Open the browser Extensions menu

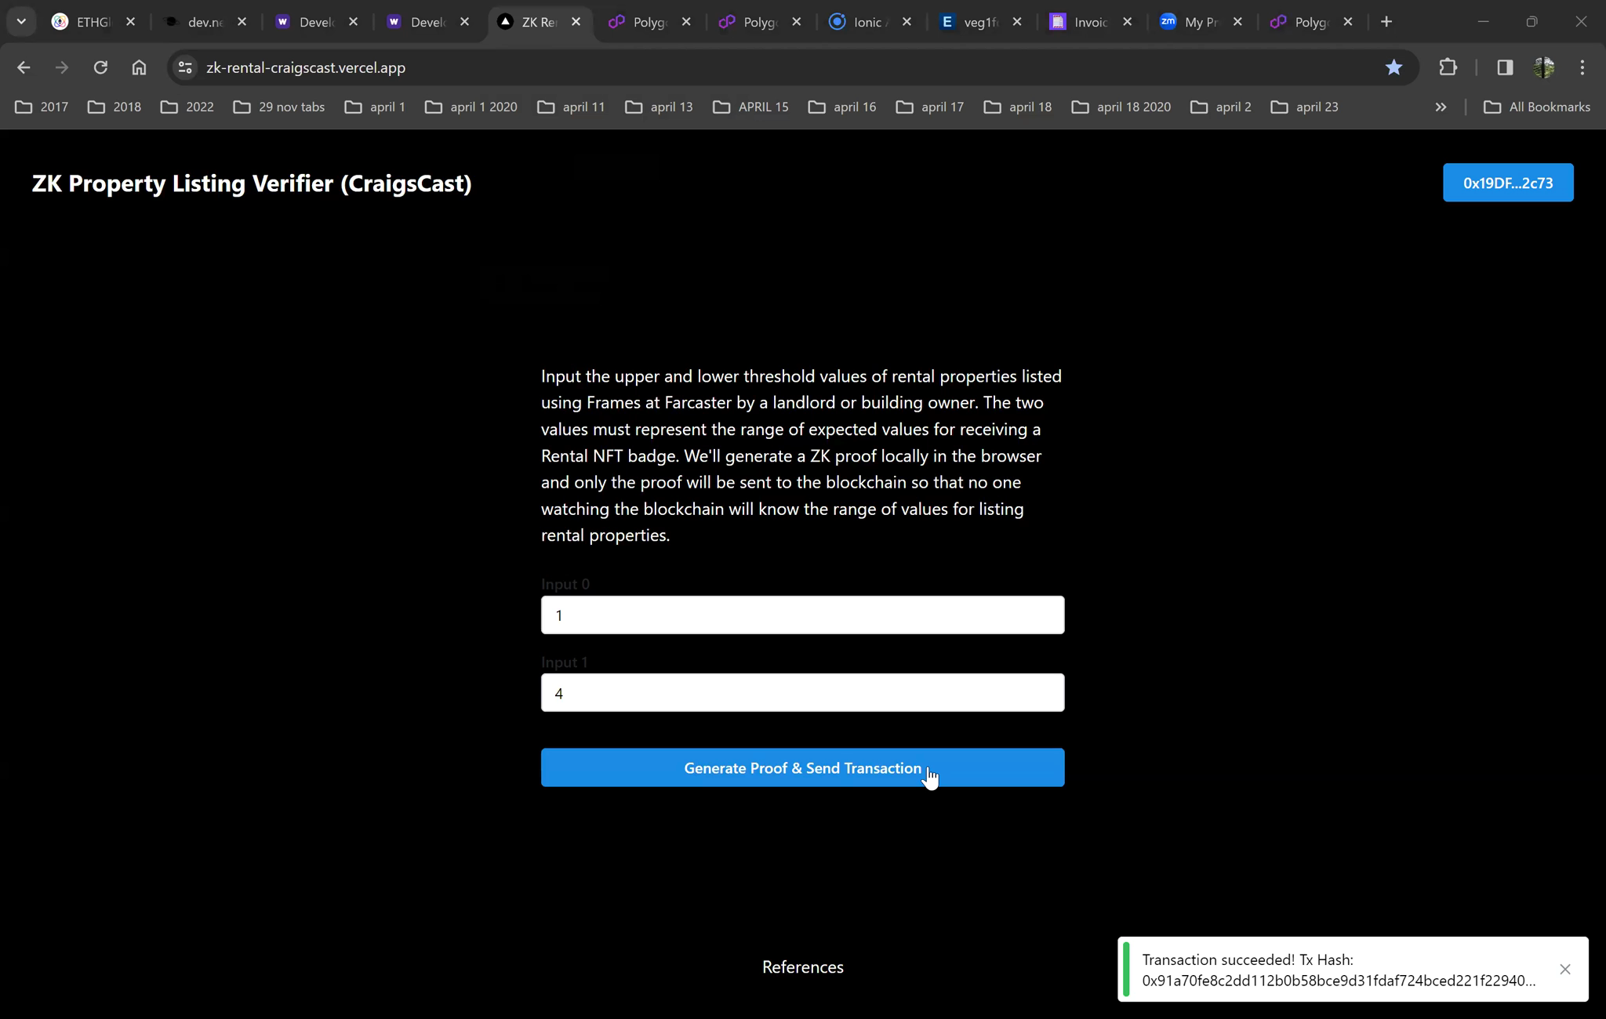[x=1448, y=67]
